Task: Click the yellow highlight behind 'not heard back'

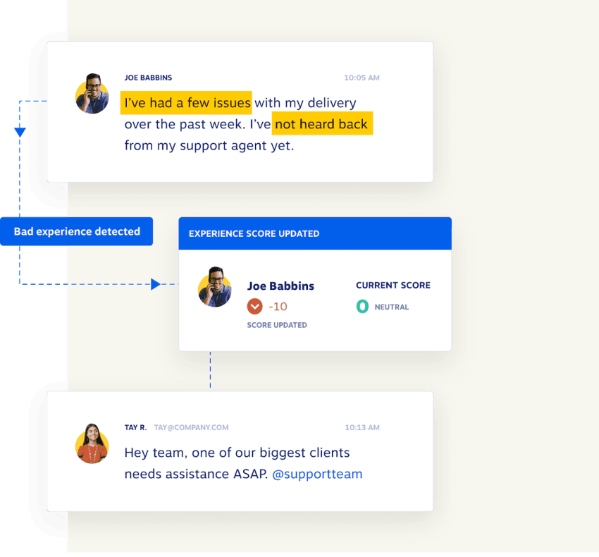Action: pyautogui.click(x=322, y=124)
